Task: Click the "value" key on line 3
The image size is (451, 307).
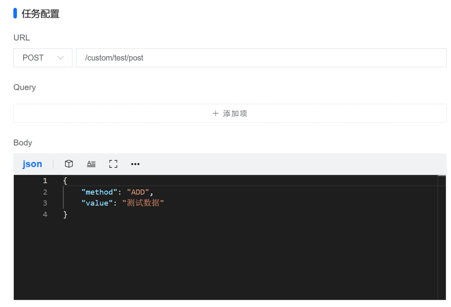Action: click(97, 203)
